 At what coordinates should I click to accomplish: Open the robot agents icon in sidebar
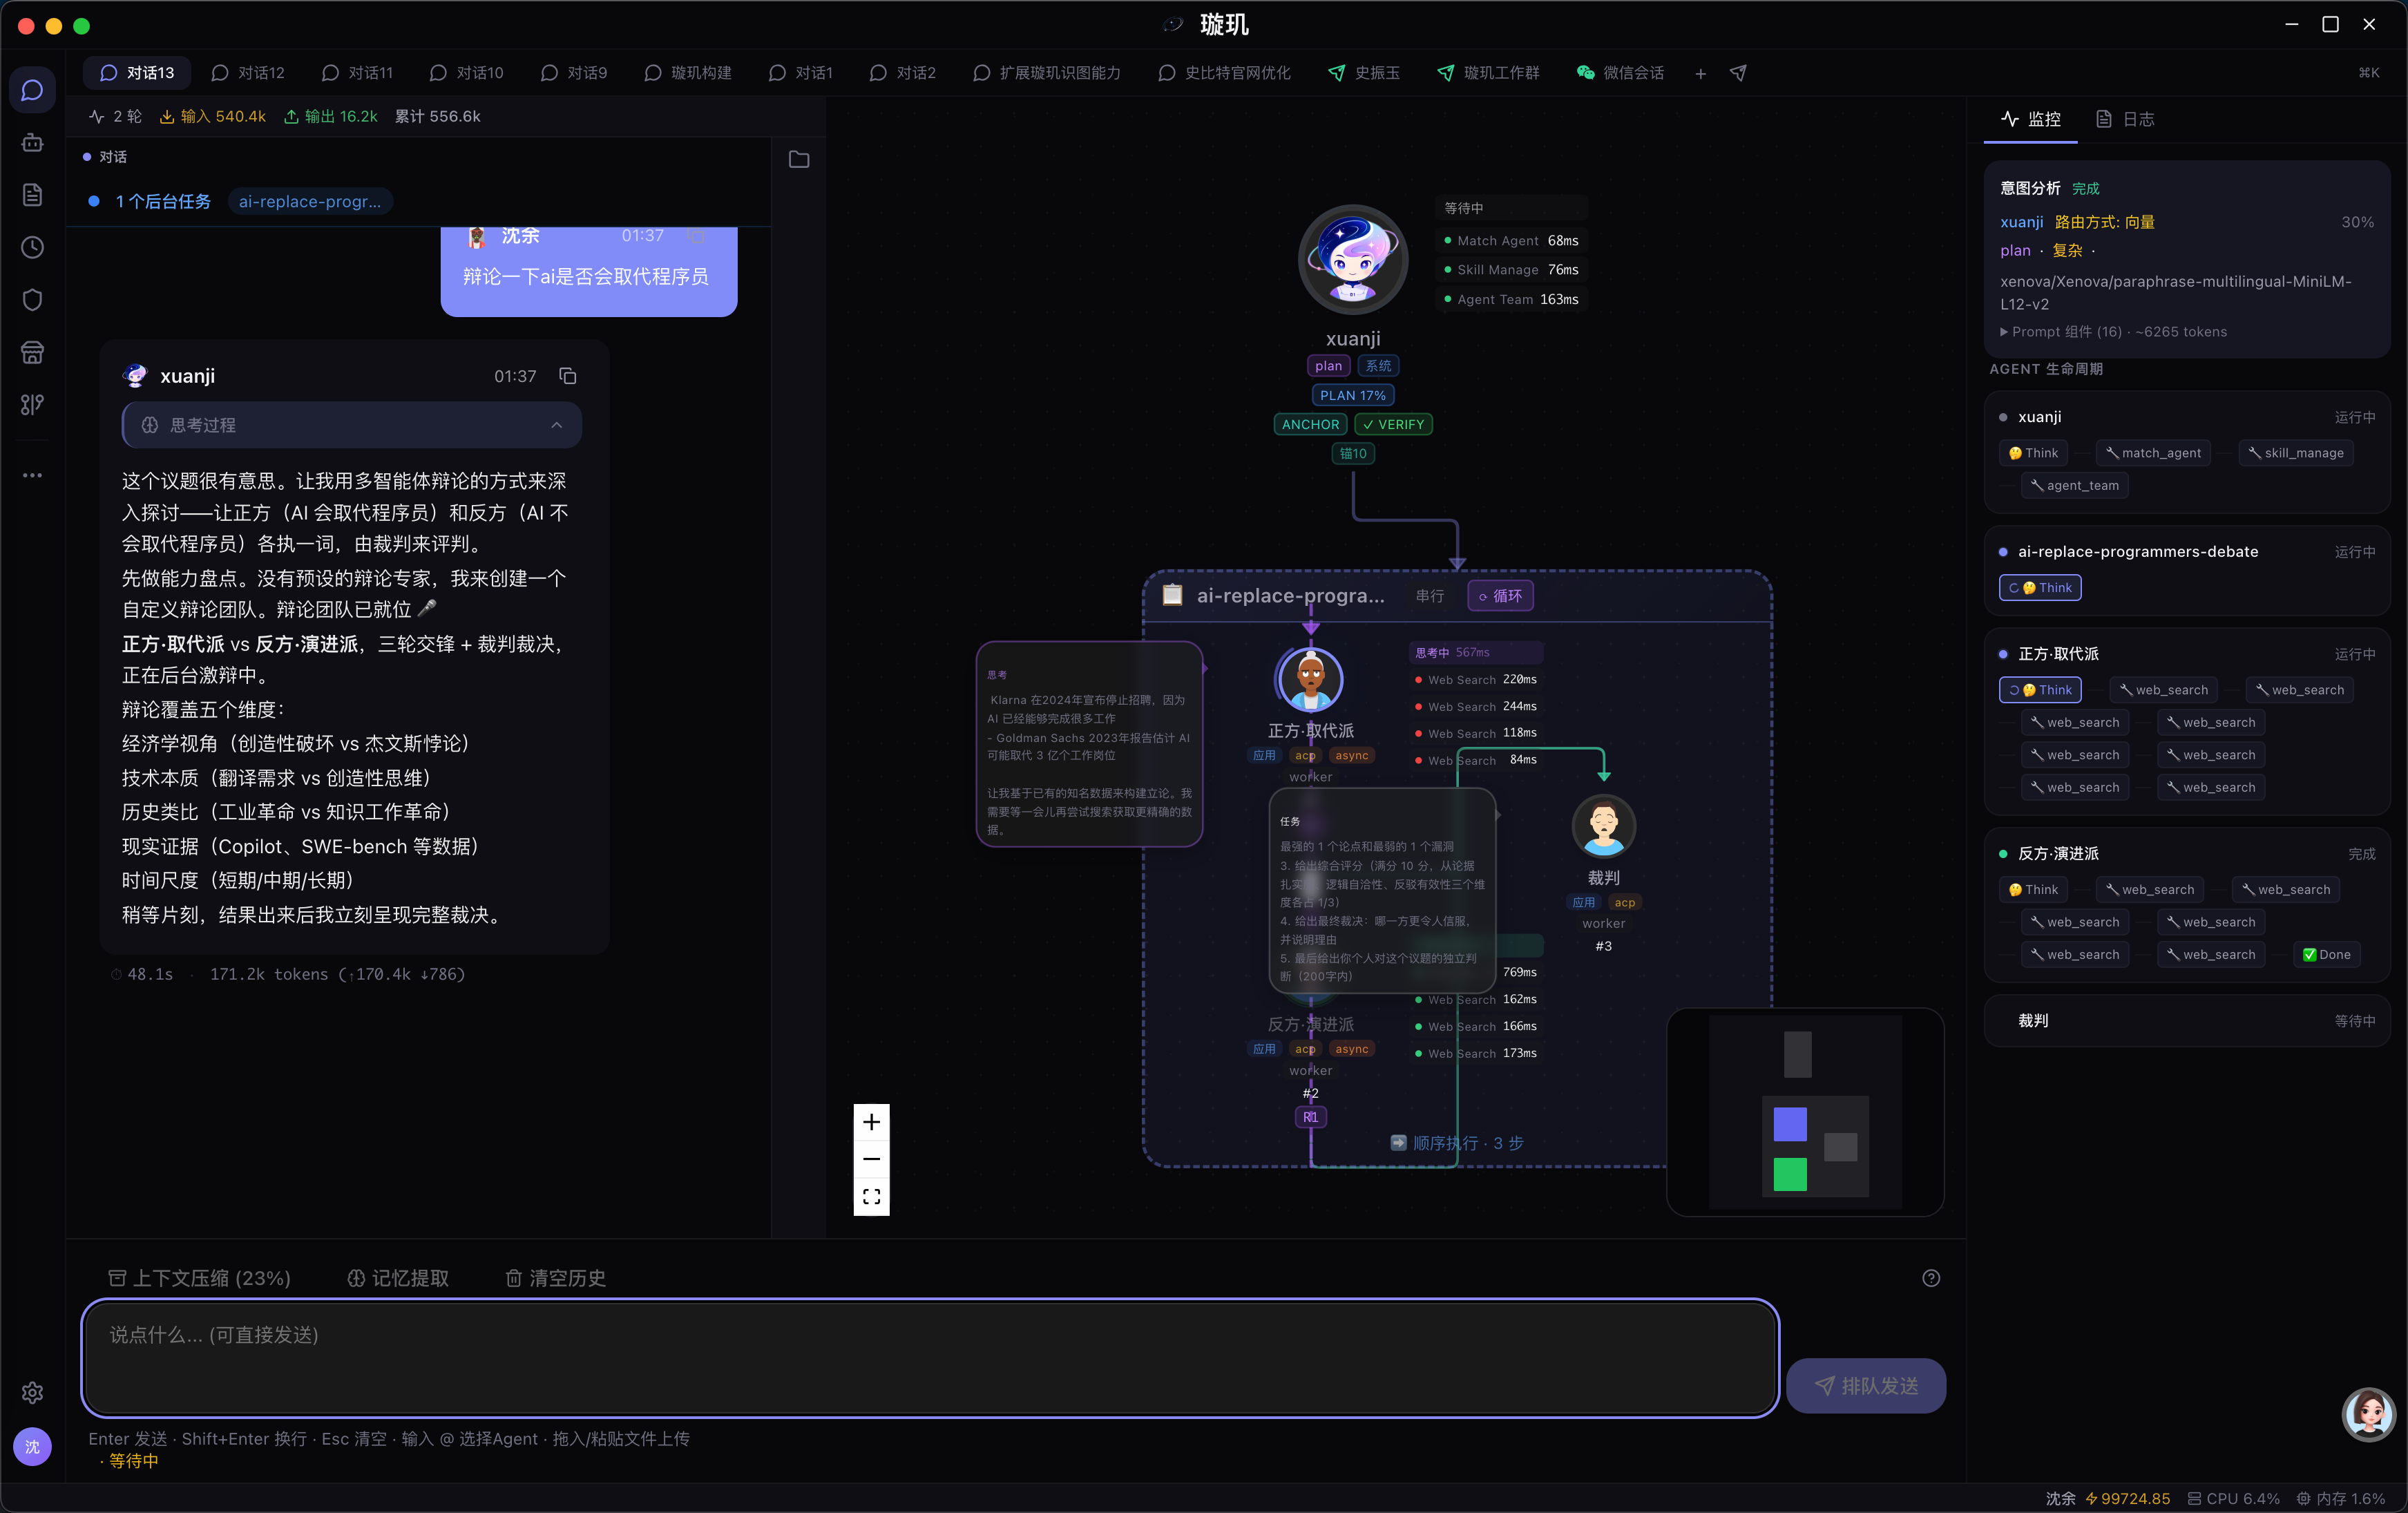click(x=32, y=143)
